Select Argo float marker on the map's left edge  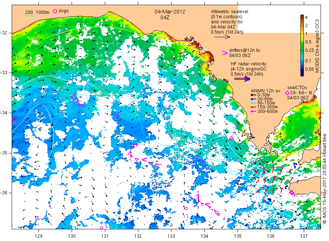coord(14,120)
